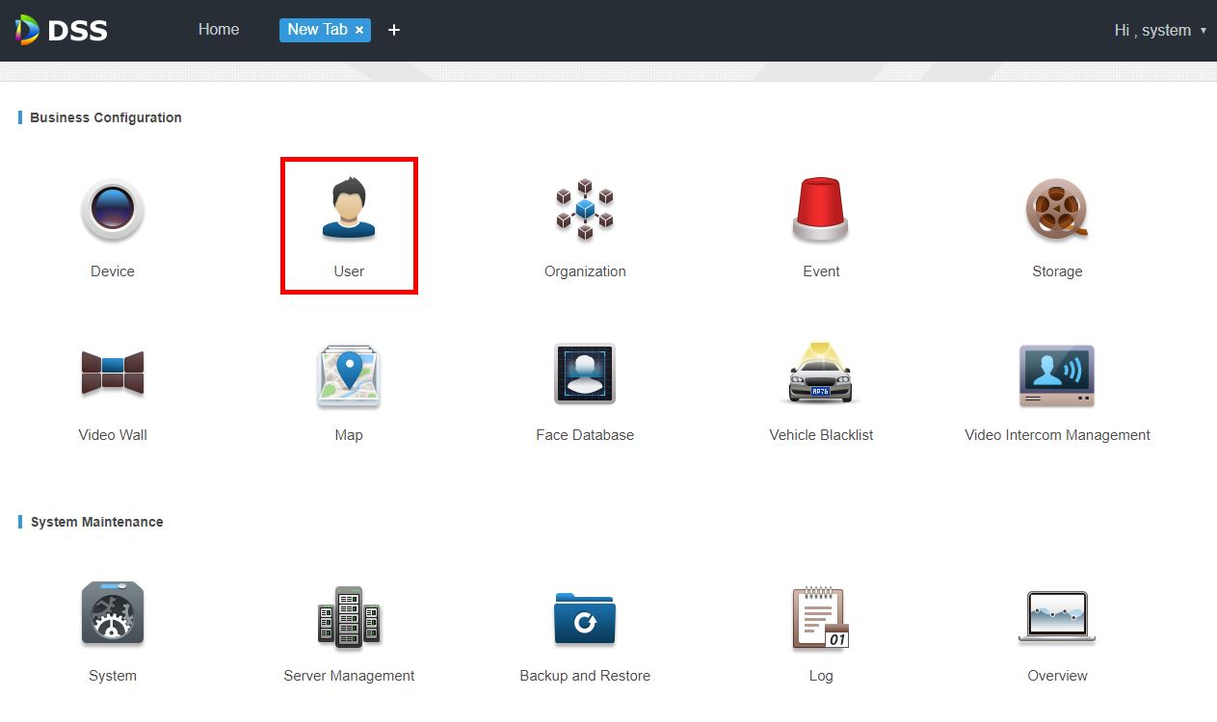Open the User management icon

[x=349, y=208]
